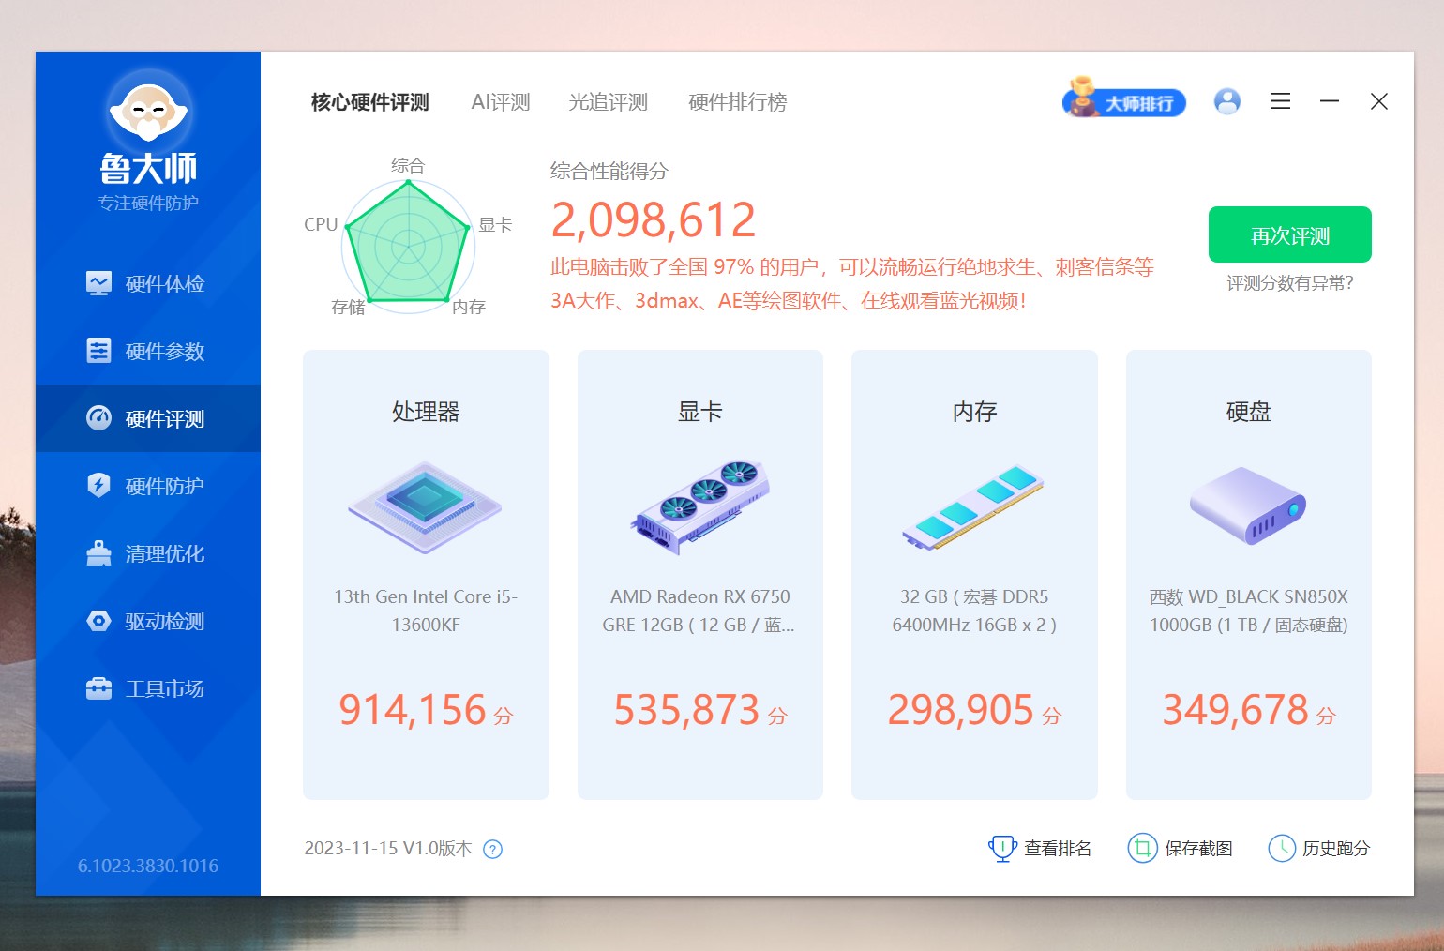The width and height of the screenshot is (1444, 951).
Task: Click the 查看排名 label
Action: 1058,849
